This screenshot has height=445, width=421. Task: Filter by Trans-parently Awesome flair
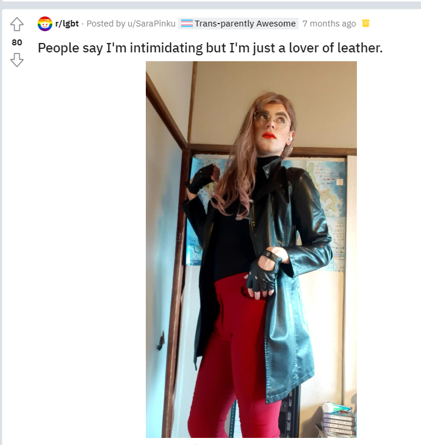click(238, 24)
